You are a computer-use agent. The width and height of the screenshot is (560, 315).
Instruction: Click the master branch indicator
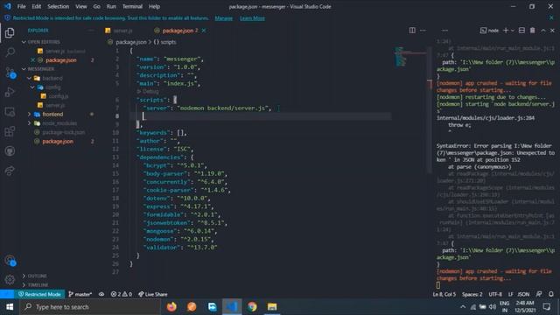[x=80, y=294]
